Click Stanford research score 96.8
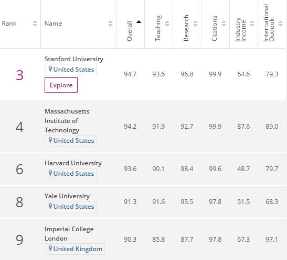Screen dimensions: 287x260 point(187,74)
